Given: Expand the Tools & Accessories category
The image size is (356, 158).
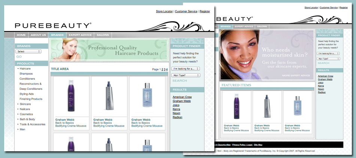Looking at the screenshot, I should [x=18, y=124].
